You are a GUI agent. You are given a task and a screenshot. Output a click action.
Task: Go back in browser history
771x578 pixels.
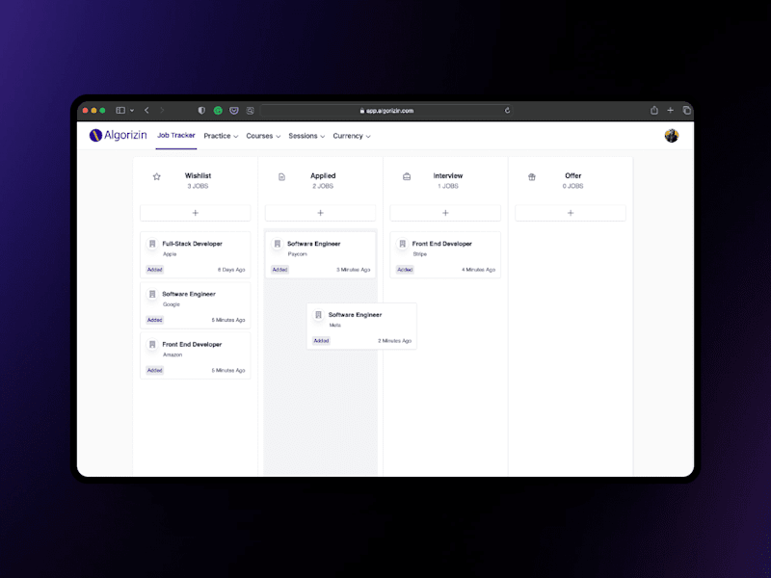pyautogui.click(x=146, y=110)
